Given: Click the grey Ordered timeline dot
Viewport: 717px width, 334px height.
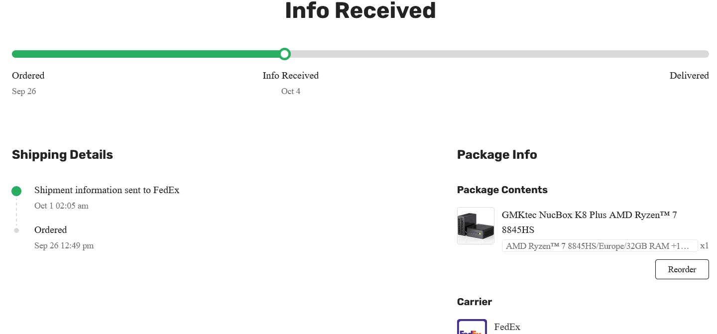Looking at the screenshot, I should [x=16, y=230].
